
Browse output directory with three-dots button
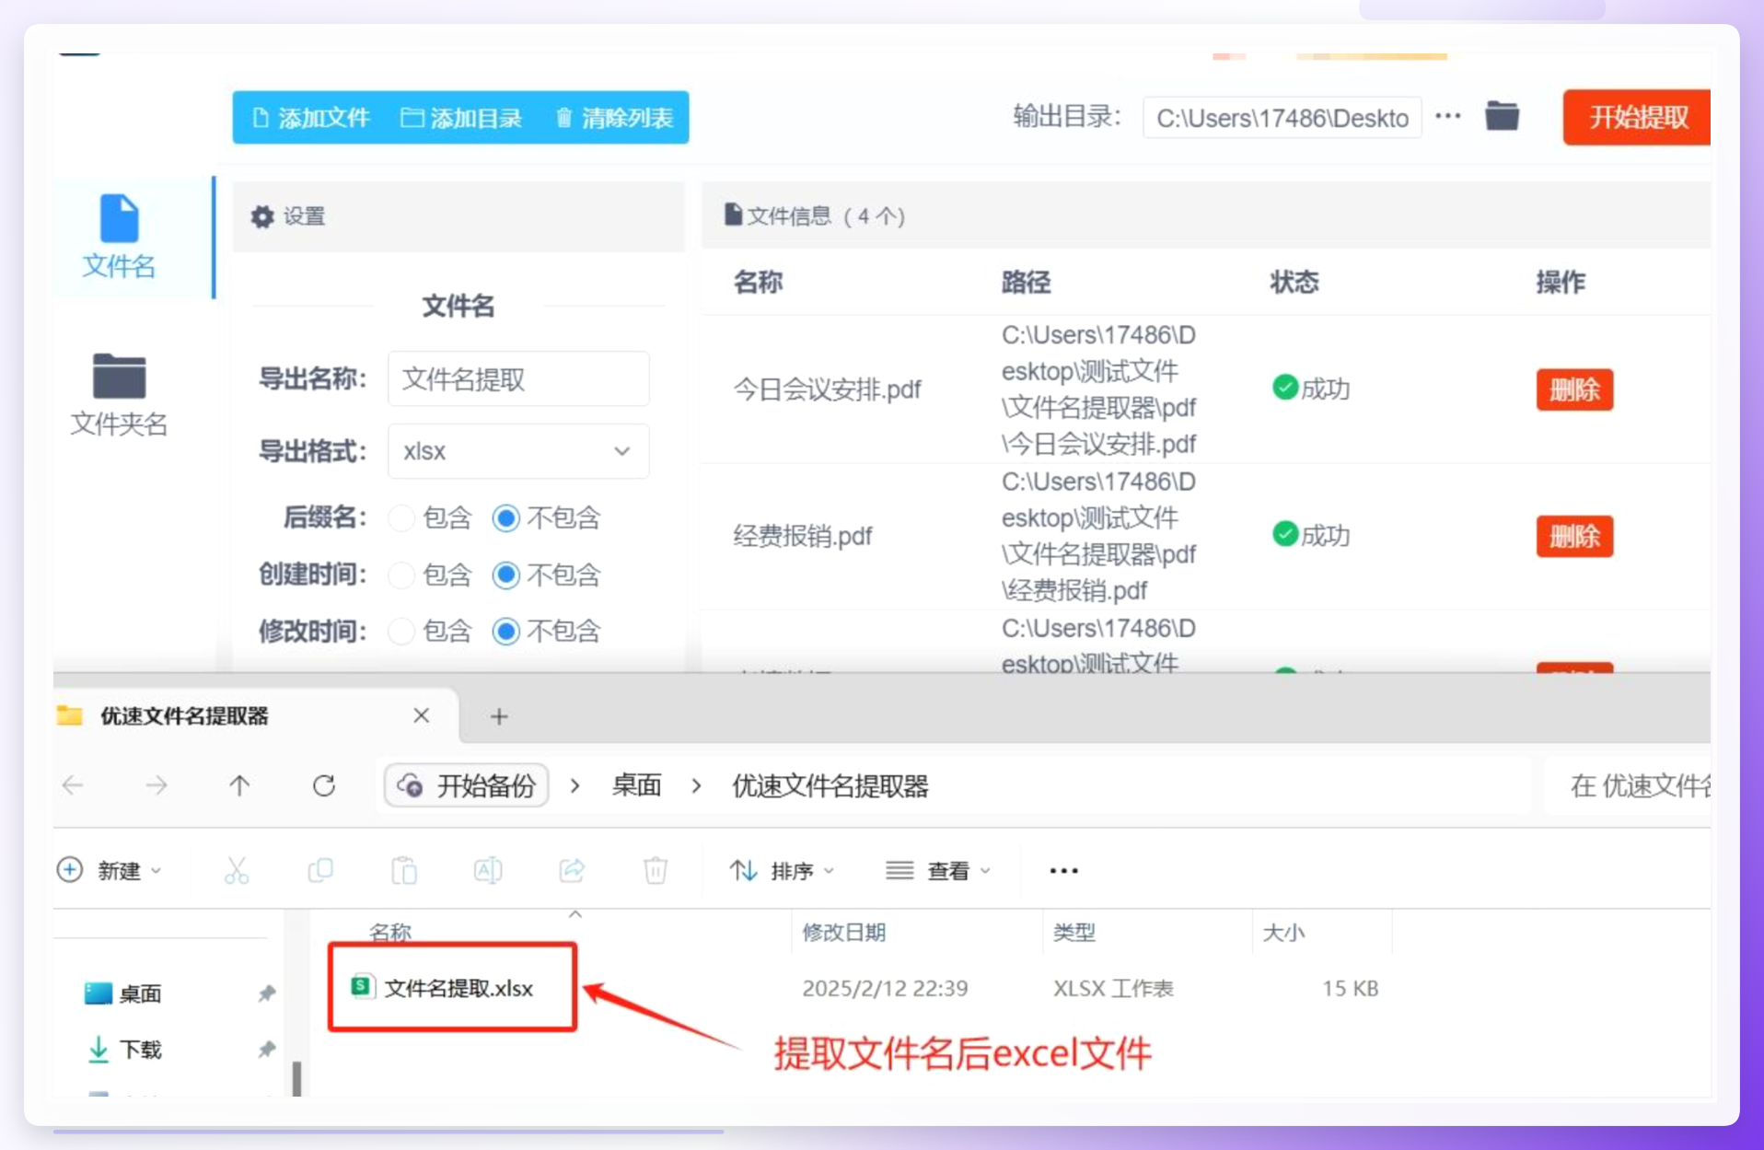[x=1447, y=116]
